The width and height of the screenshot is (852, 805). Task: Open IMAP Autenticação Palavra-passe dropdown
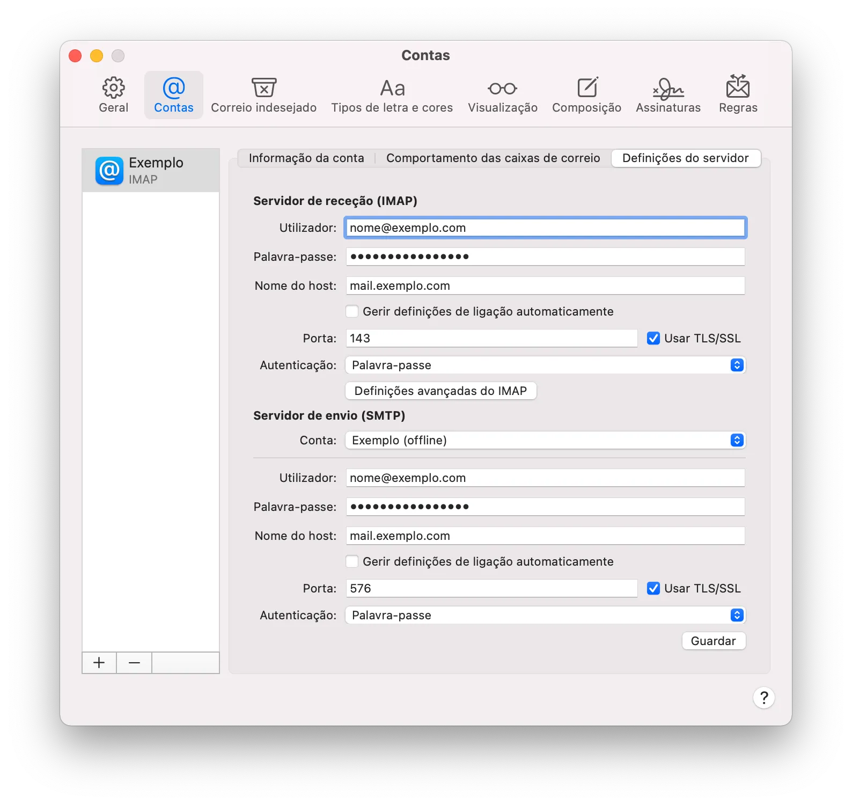546,365
